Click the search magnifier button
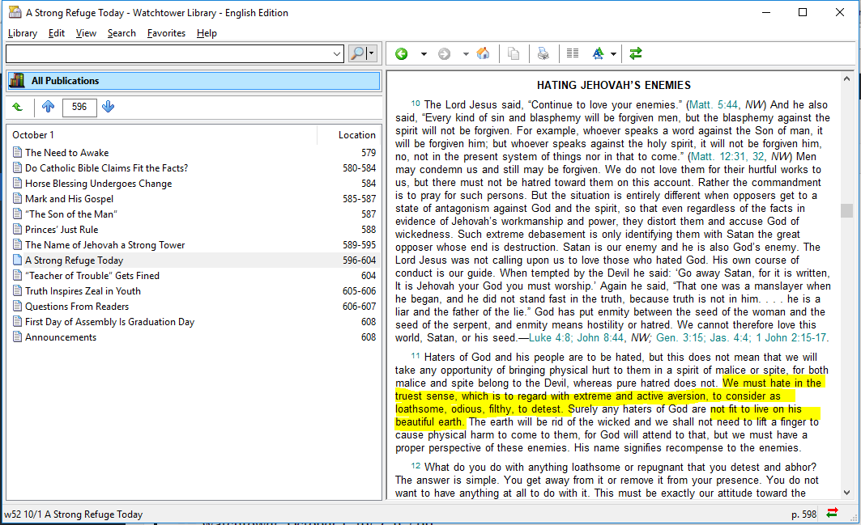This screenshot has height=525, width=861. coord(357,54)
